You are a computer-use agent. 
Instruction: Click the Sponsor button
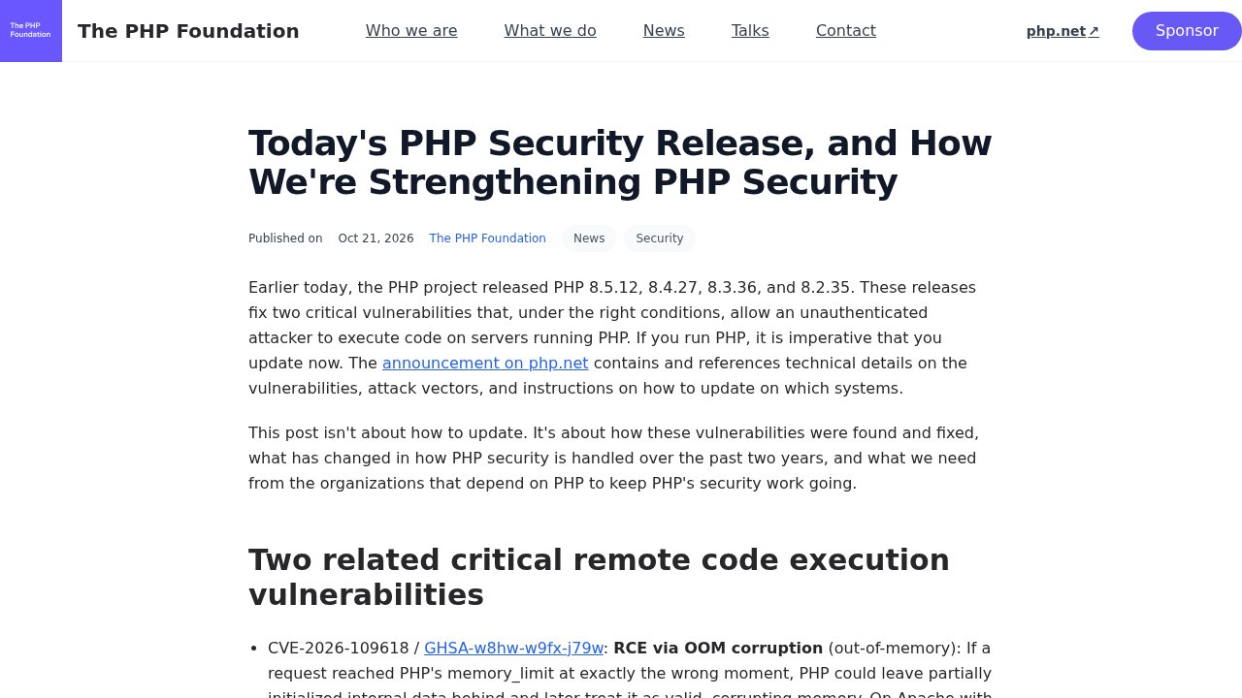tap(1187, 31)
